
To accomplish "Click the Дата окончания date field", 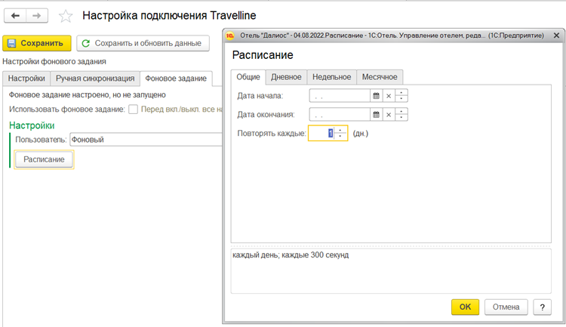I will 340,115.
